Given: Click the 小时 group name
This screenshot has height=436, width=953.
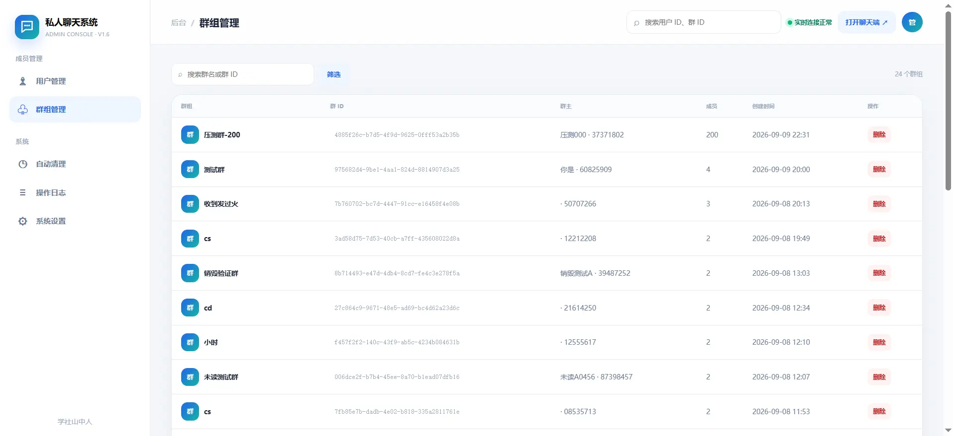Looking at the screenshot, I should [x=210, y=342].
